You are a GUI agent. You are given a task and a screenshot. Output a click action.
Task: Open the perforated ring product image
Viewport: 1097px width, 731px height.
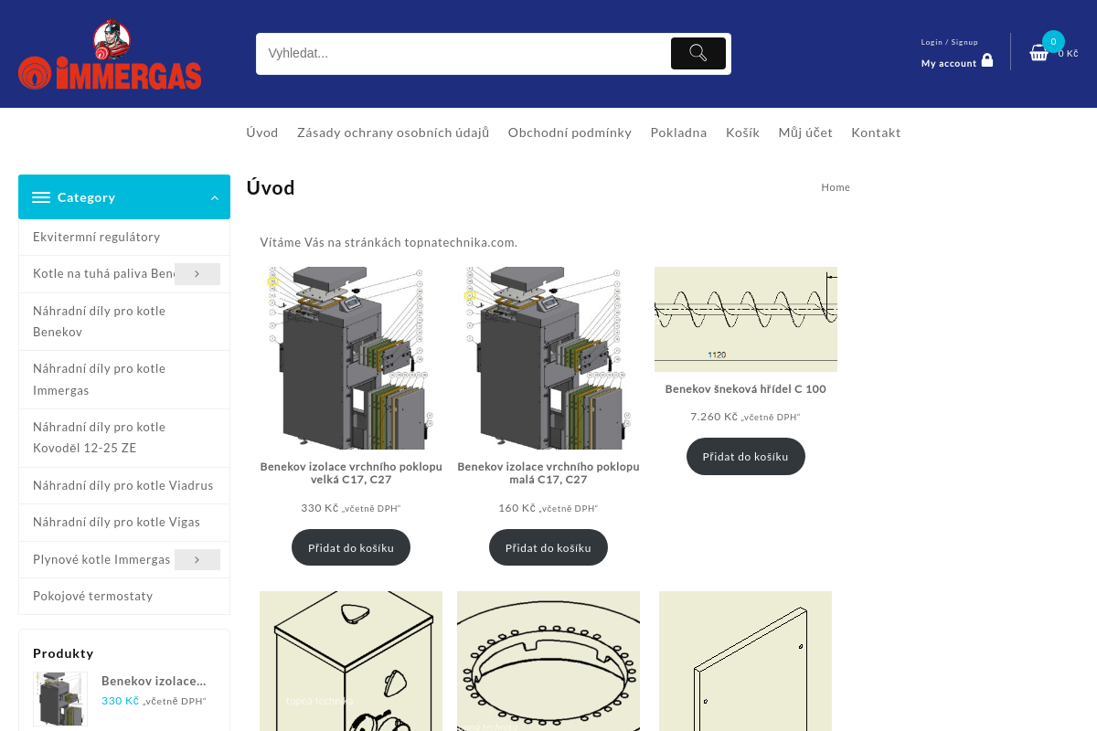(548, 662)
